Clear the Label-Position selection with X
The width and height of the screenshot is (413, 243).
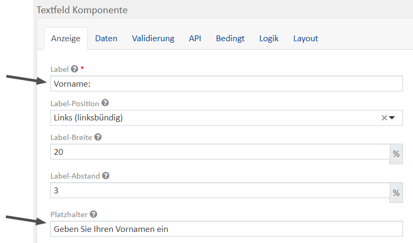pos(384,118)
